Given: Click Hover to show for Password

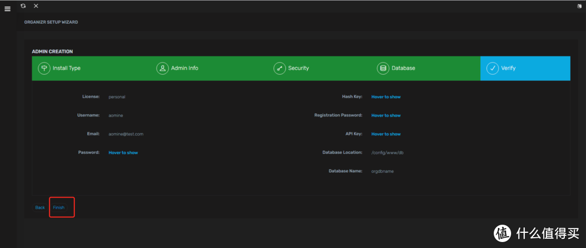Looking at the screenshot, I should coord(123,153).
